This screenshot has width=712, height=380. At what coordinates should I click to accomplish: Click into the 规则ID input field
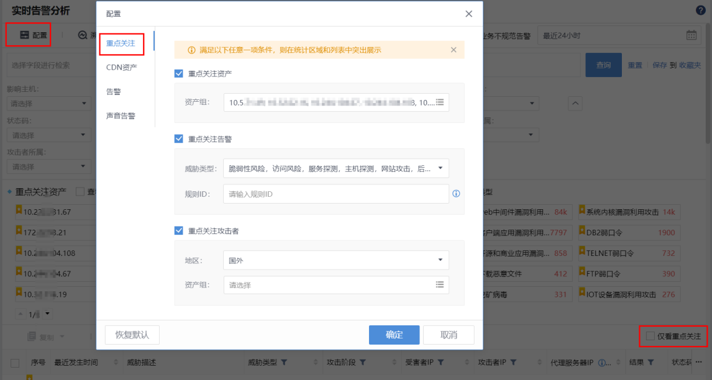click(x=335, y=194)
